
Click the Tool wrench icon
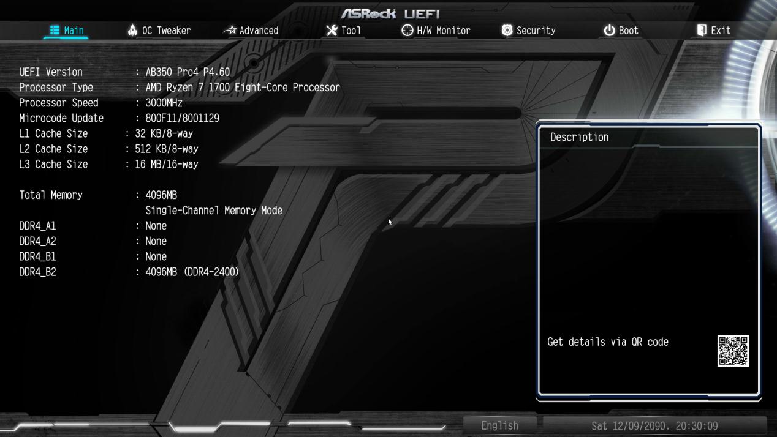click(x=332, y=30)
